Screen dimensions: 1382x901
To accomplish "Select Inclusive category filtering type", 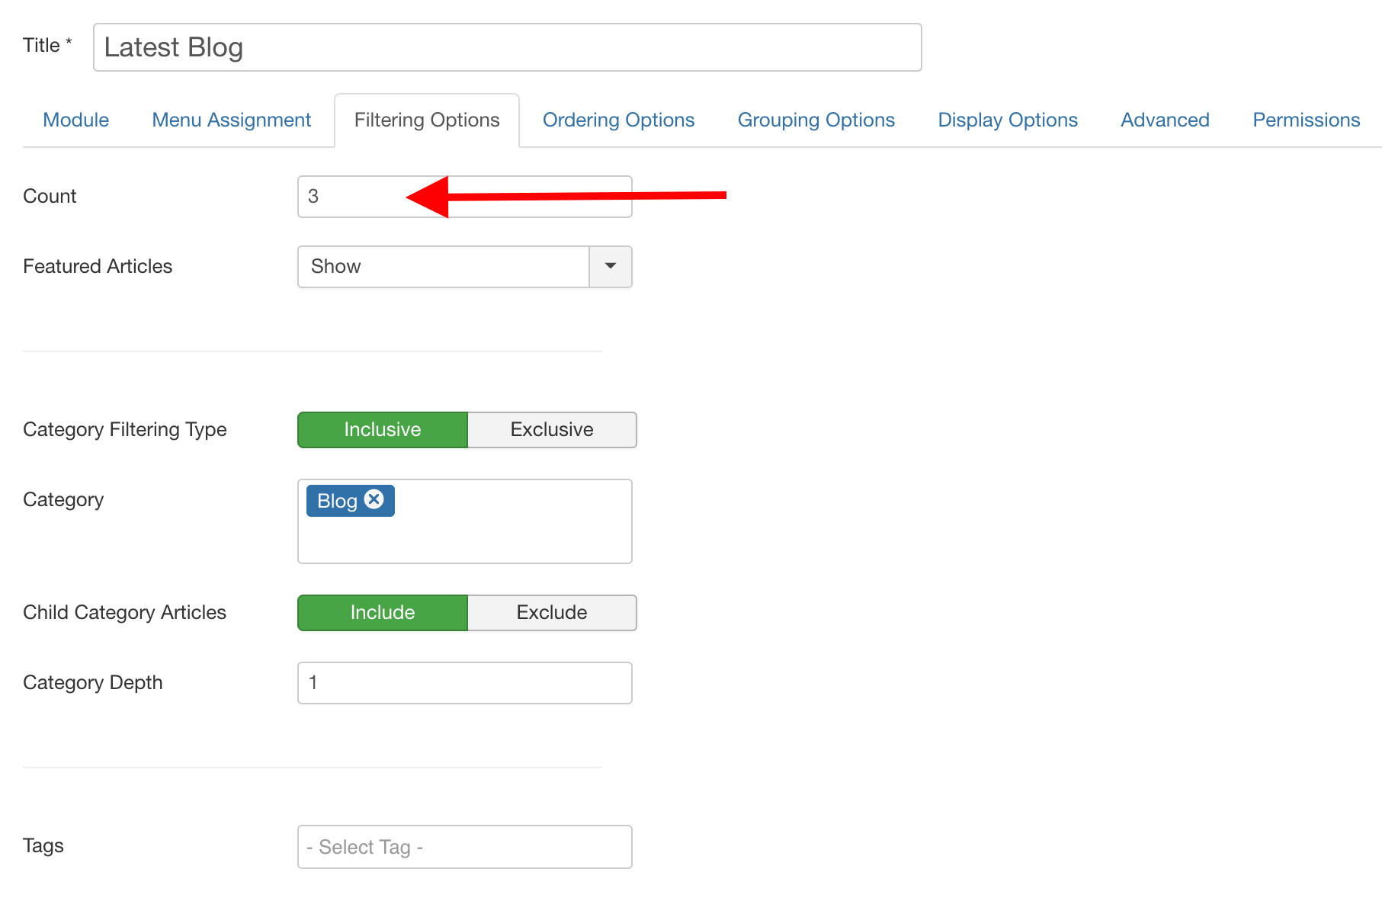I will (x=382, y=430).
